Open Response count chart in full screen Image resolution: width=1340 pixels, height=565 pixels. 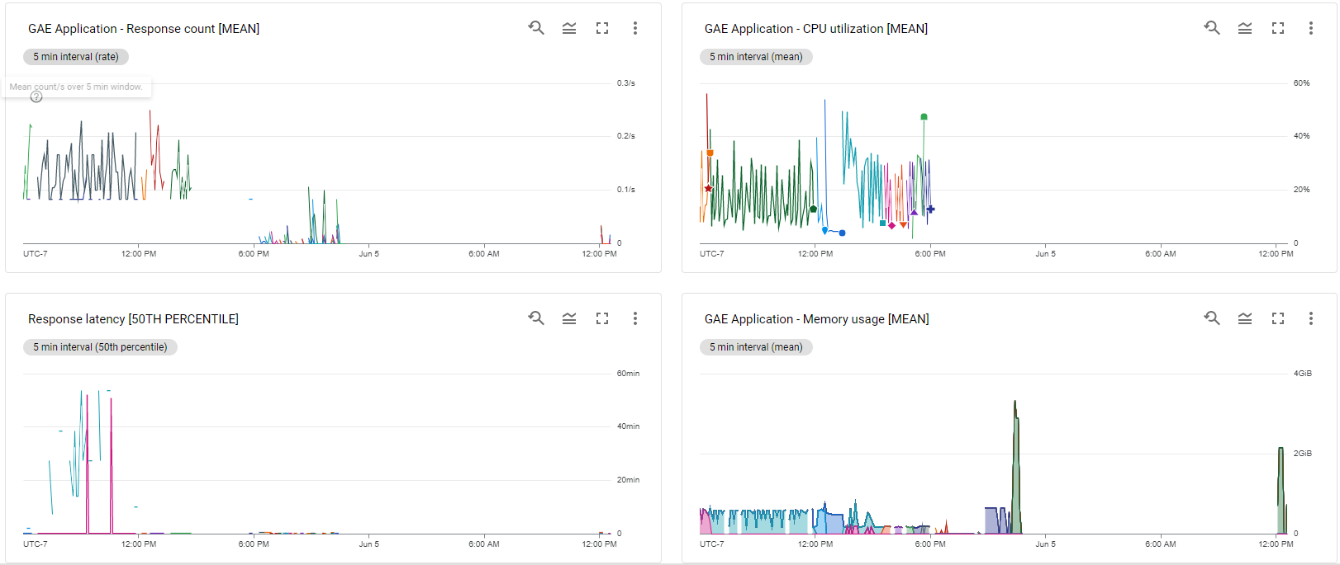[x=602, y=28]
